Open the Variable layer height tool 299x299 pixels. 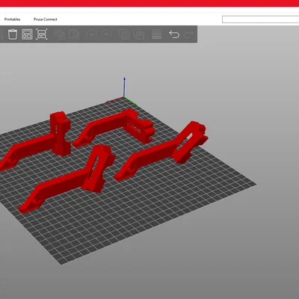(x=156, y=34)
